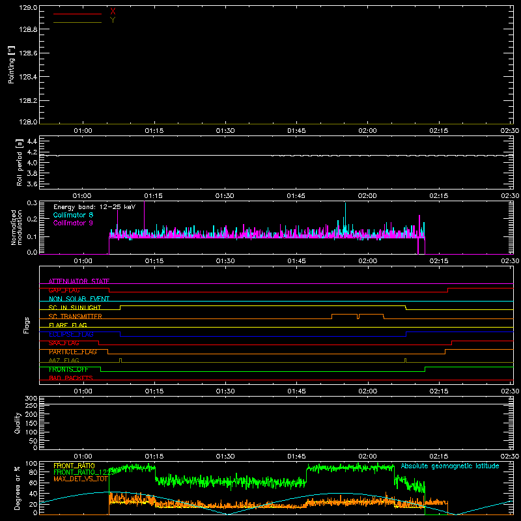Click the "0.2" Normalized modulation tick label
Image resolution: width=521 pixels, height=521 pixels.
click(32, 219)
